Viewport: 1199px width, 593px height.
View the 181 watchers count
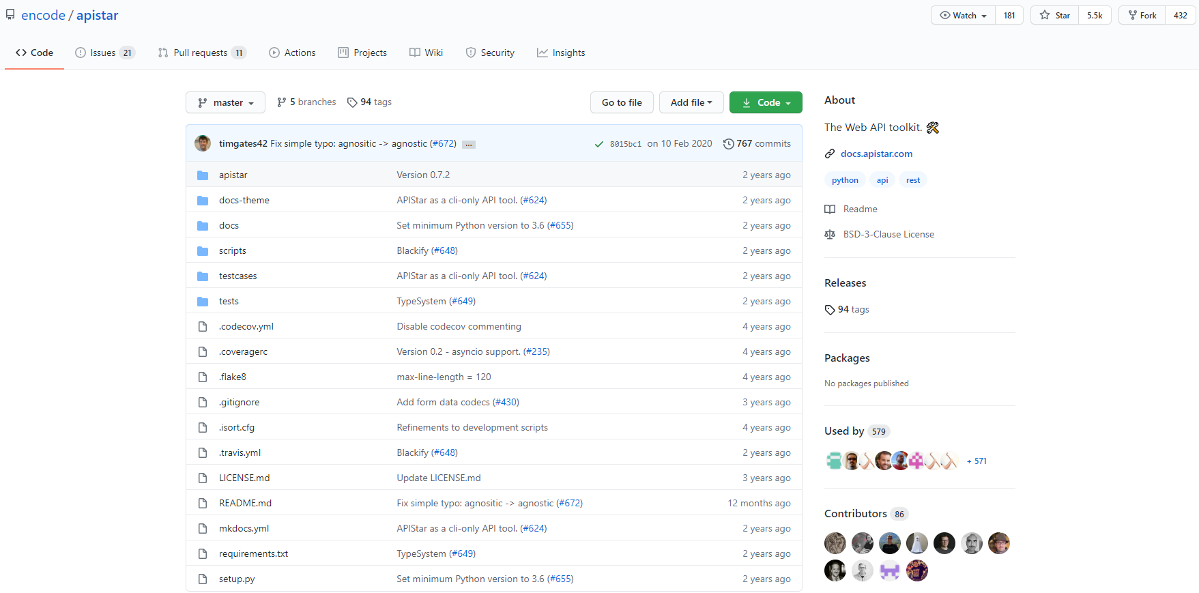(x=1009, y=15)
